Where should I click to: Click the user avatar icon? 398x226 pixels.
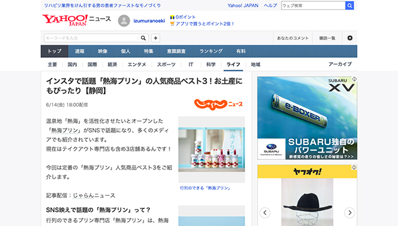point(124,21)
